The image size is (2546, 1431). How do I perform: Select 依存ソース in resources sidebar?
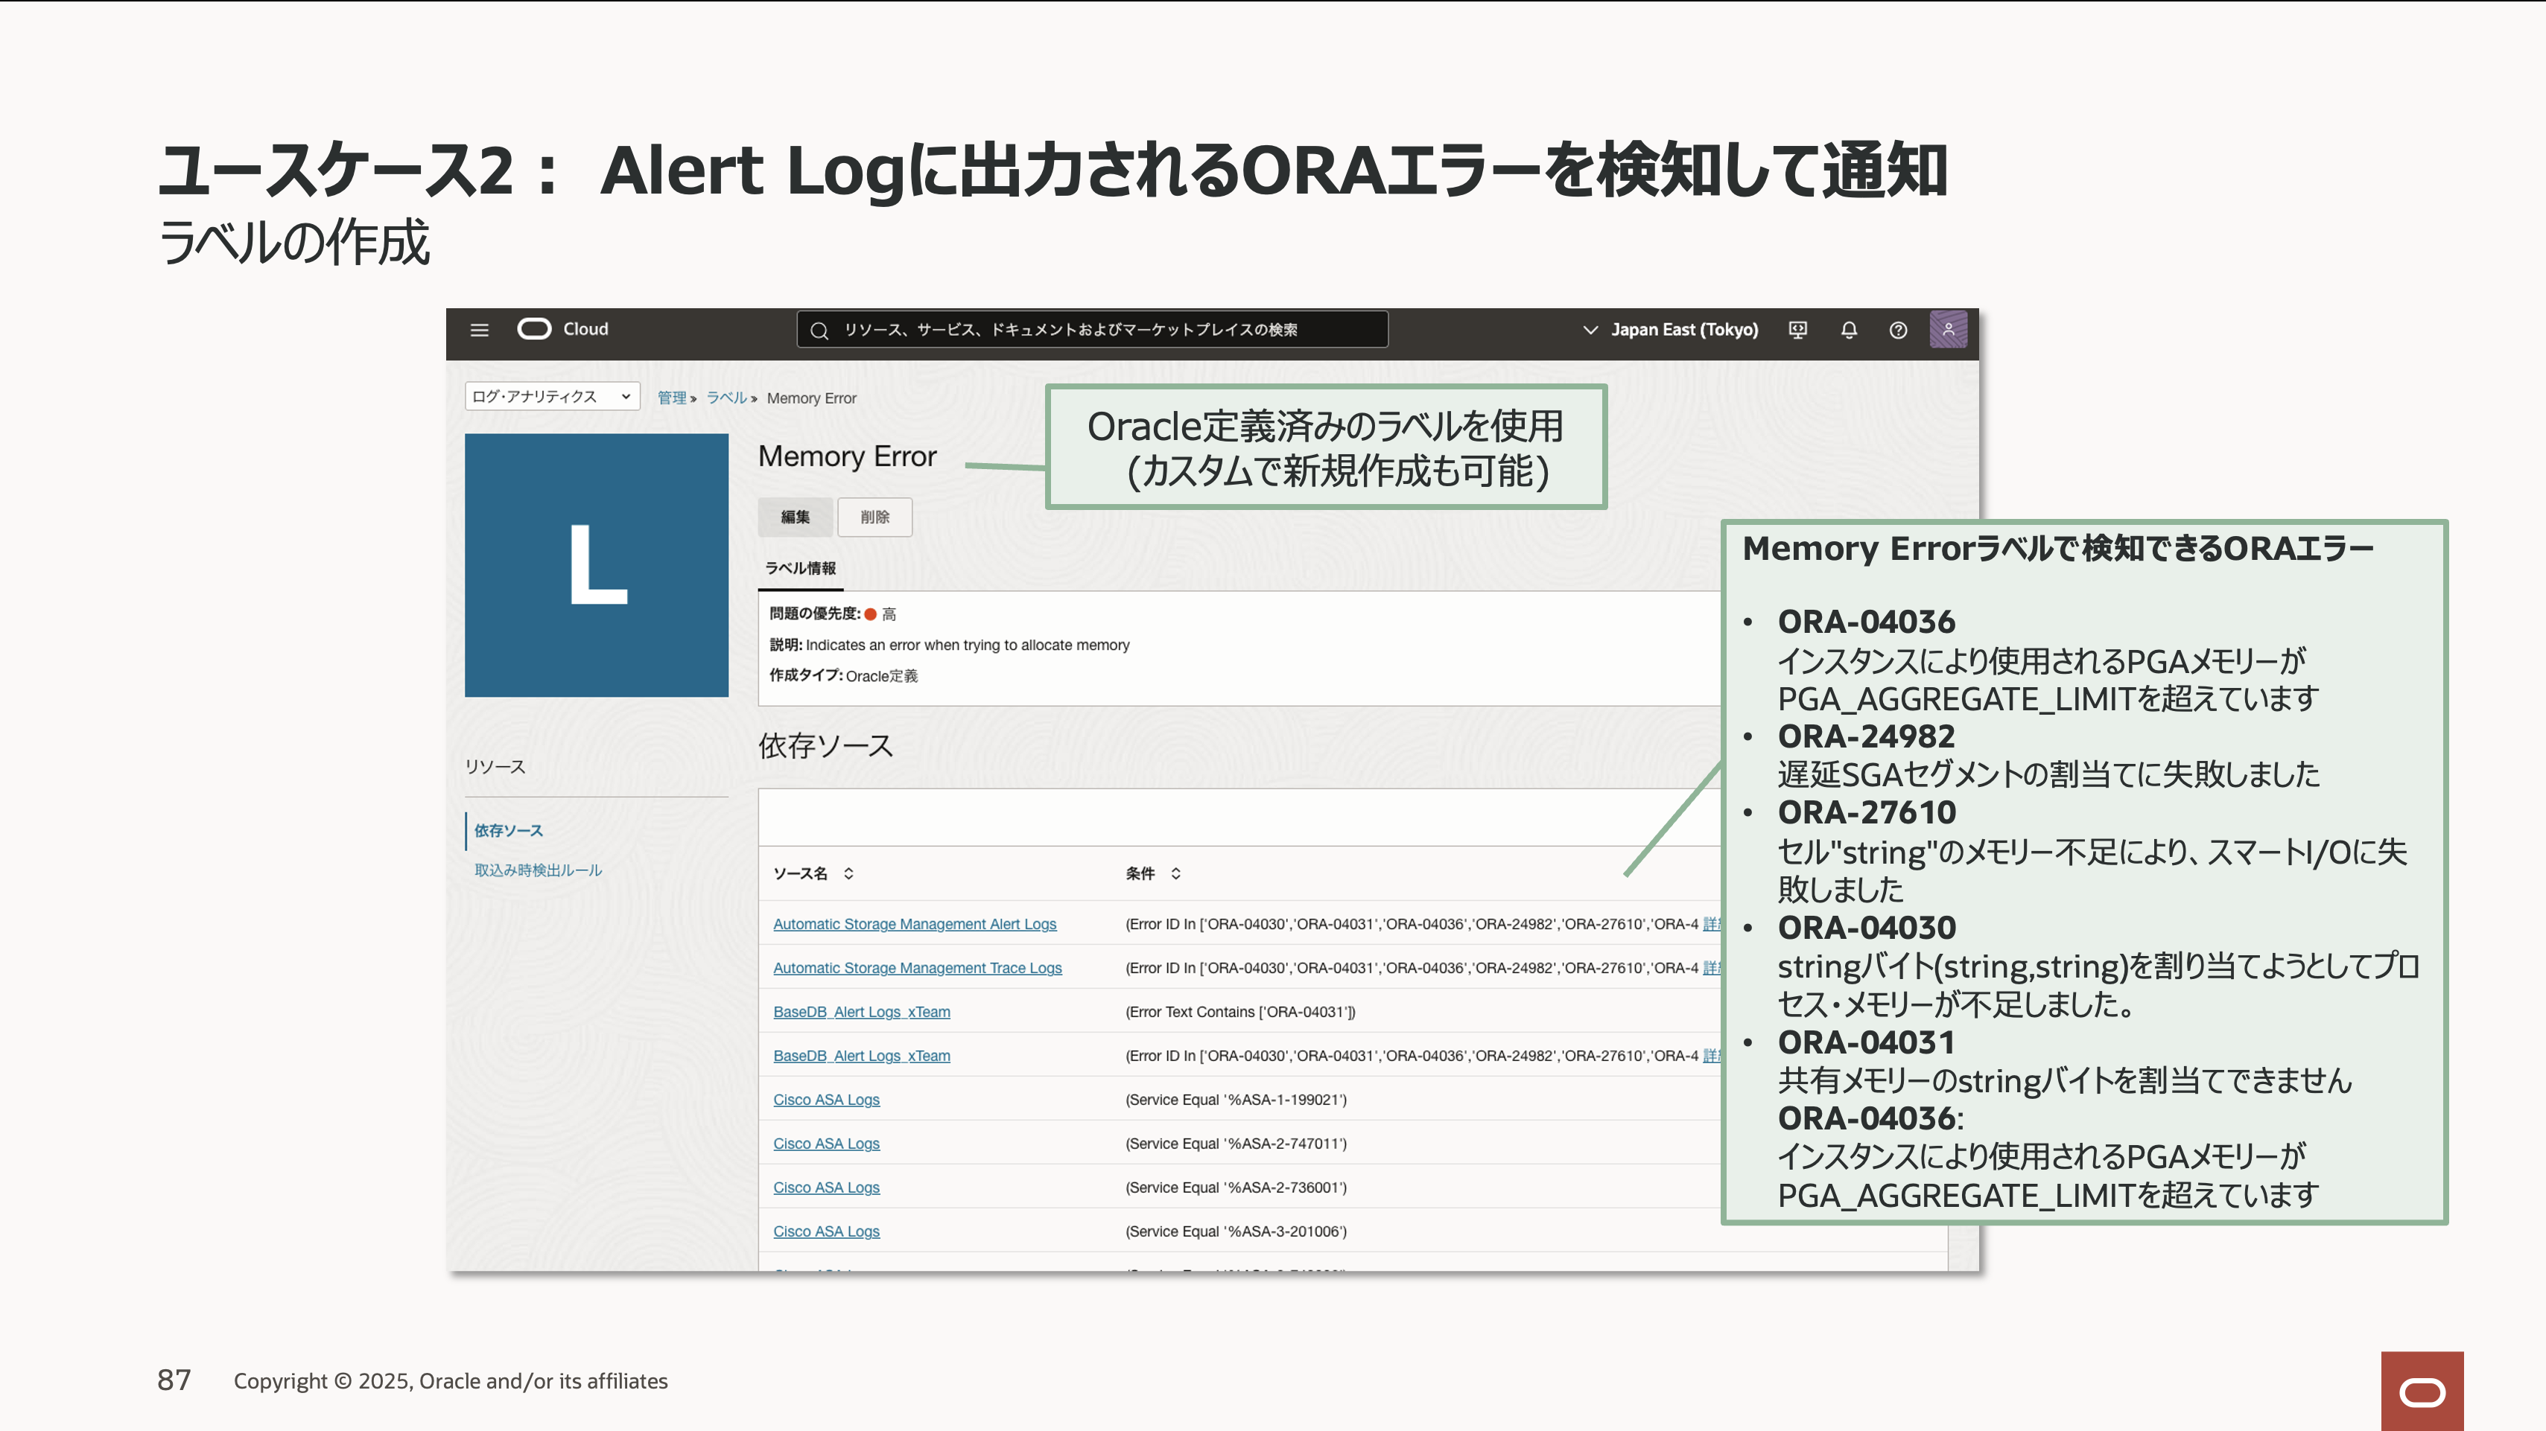click(x=508, y=831)
